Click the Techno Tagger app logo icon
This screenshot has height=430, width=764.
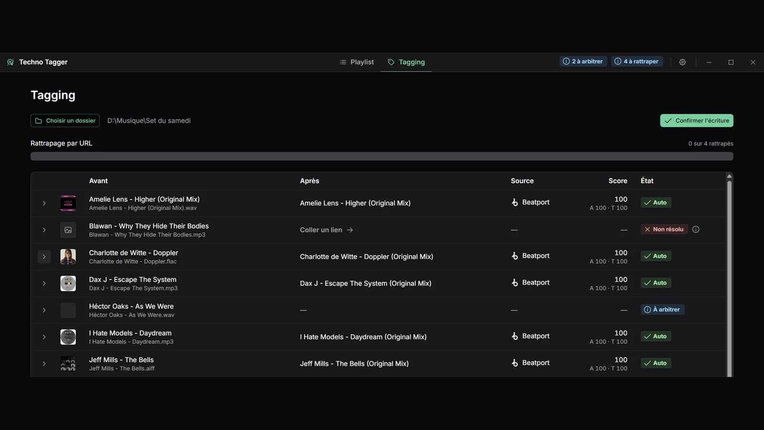[11, 62]
